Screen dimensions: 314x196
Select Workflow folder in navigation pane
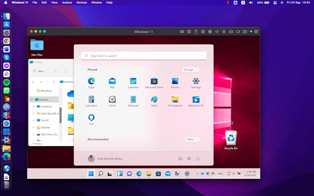coord(44,91)
